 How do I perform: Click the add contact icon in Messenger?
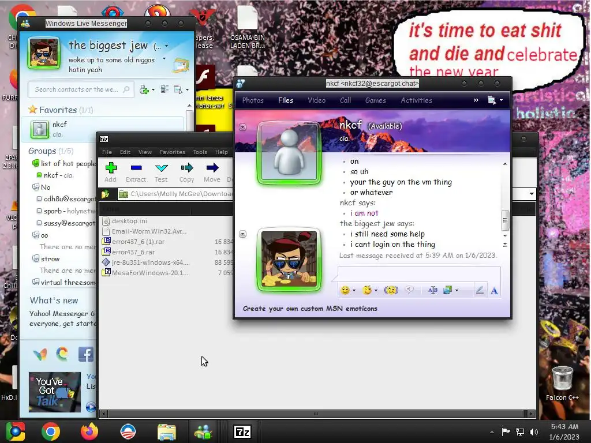point(144,89)
